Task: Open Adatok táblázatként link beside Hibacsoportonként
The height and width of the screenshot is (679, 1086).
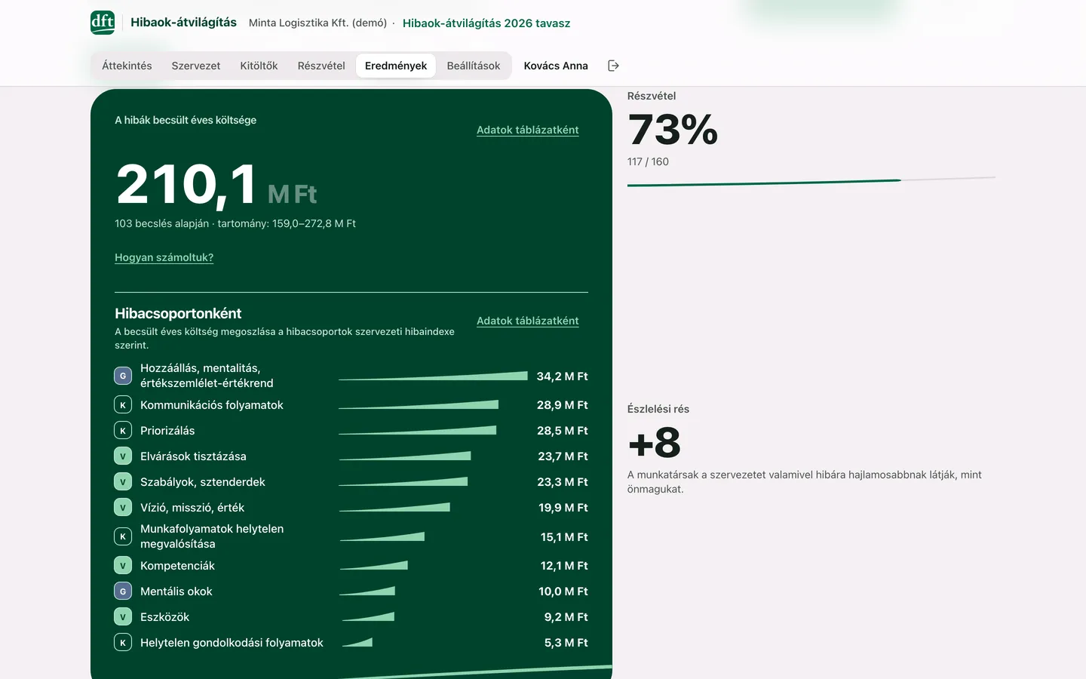Action: (528, 321)
